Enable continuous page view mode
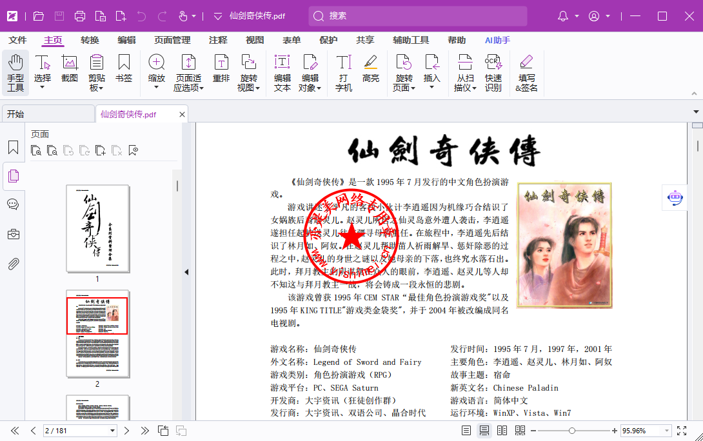The width and height of the screenshot is (703, 441). tap(484, 431)
